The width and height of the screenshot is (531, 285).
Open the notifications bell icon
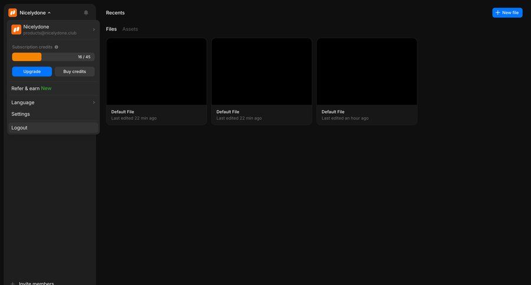[x=86, y=12]
